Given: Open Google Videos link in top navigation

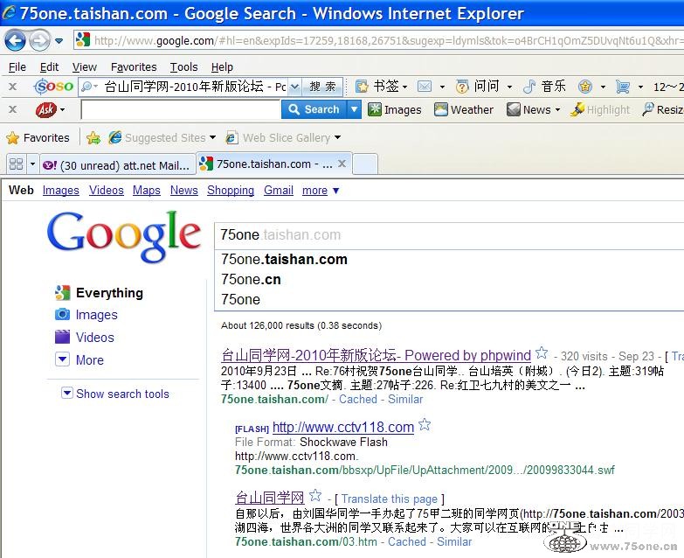Looking at the screenshot, I should coord(106,191).
